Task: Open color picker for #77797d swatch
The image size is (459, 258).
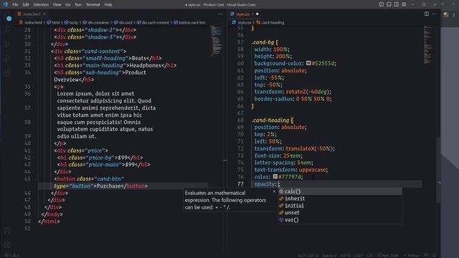Action: tap(275, 177)
